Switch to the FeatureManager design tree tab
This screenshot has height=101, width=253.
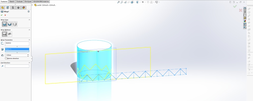pyautogui.click(x=2, y=8)
